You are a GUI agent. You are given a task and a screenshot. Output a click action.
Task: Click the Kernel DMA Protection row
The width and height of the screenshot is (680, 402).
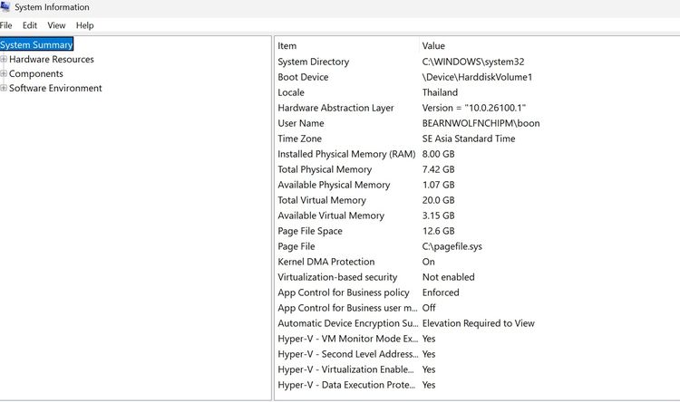325,262
